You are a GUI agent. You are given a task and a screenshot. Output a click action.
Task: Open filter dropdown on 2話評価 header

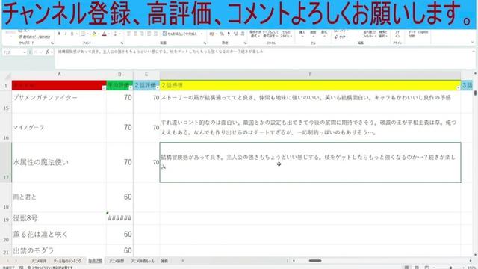pyautogui.click(x=158, y=88)
